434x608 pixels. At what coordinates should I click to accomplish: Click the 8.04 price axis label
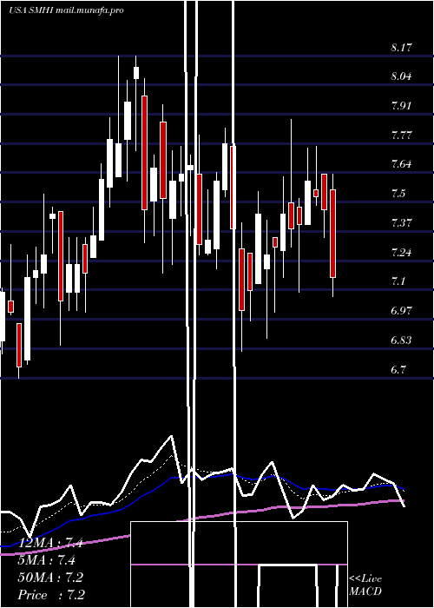pyautogui.click(x=401, y=76)
